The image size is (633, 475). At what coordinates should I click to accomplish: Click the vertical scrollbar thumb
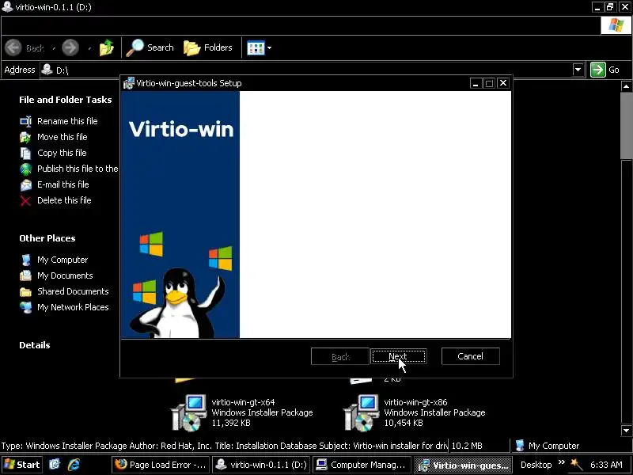626,126
